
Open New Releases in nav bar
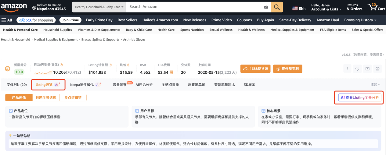tap(195, 20)
